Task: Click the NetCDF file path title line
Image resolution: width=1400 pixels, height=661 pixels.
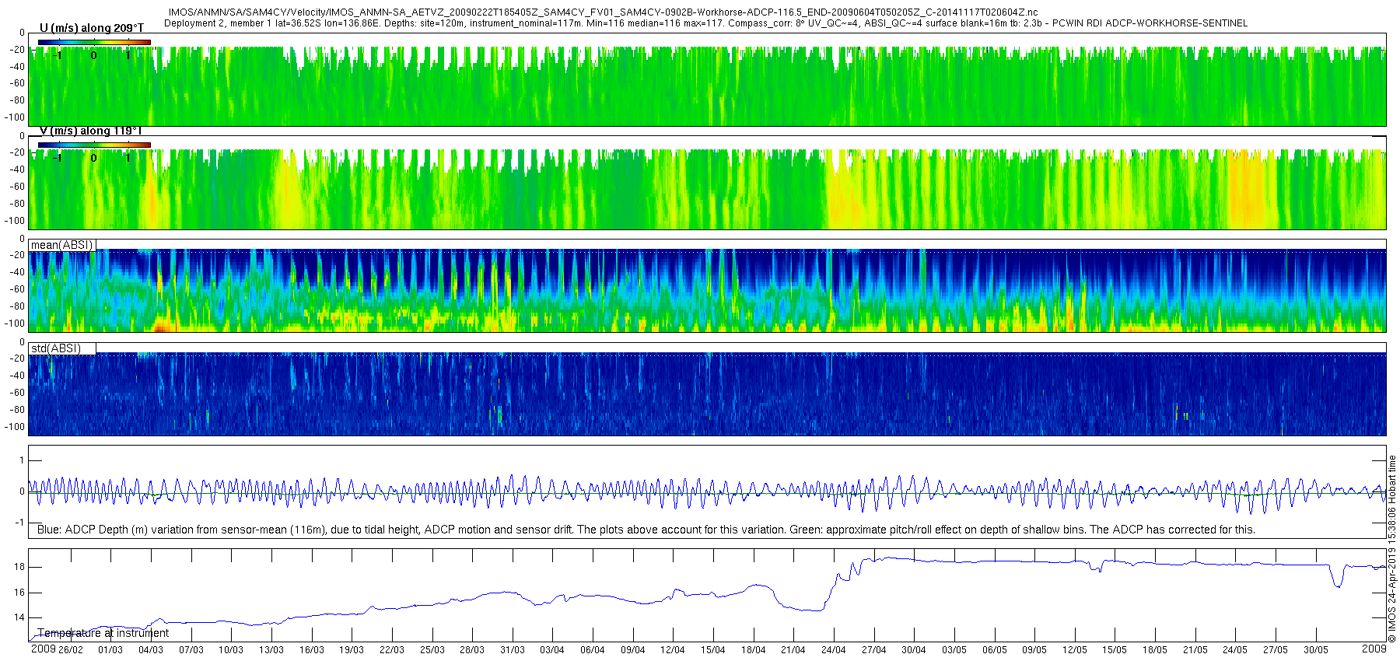Action: click(x=603, y=12)
